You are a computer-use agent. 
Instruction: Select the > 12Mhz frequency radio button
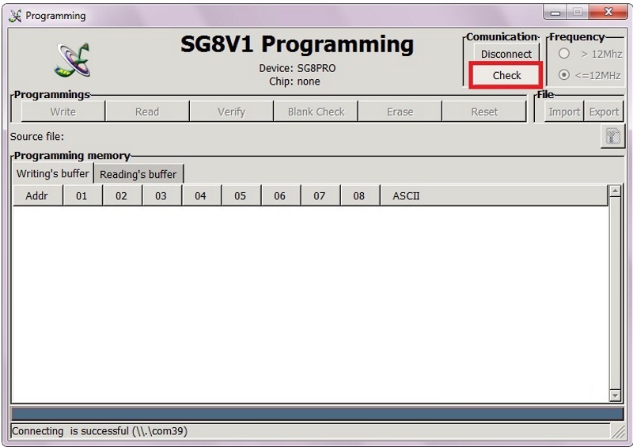[564, 53]
